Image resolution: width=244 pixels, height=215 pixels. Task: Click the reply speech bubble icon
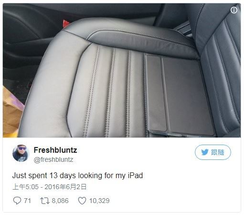click(17, 201)
